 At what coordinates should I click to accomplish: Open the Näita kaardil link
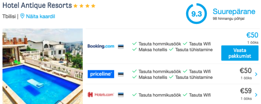[x=40, y=16]
